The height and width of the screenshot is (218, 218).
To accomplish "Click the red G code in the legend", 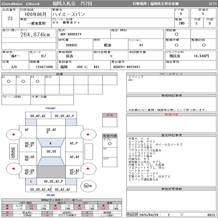I will point(47,215).
